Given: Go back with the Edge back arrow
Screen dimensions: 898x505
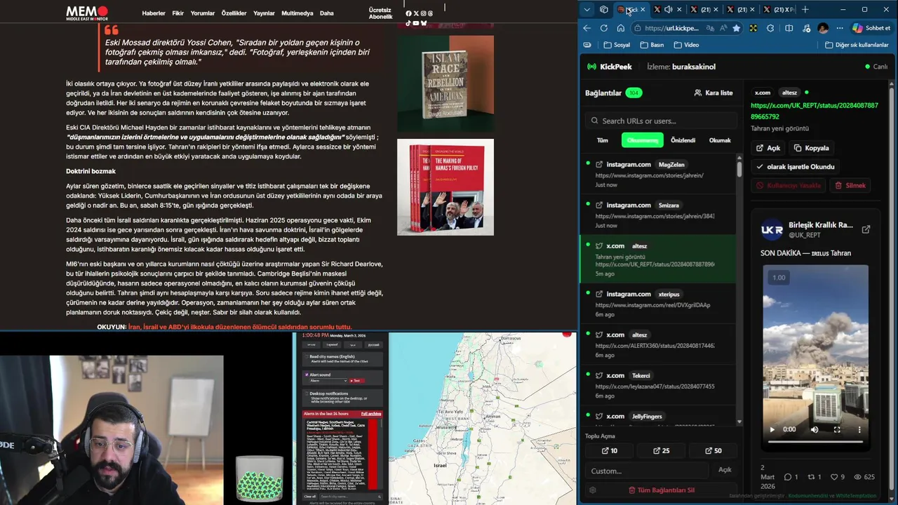Looking at the screenshot, I should [587, 28].
